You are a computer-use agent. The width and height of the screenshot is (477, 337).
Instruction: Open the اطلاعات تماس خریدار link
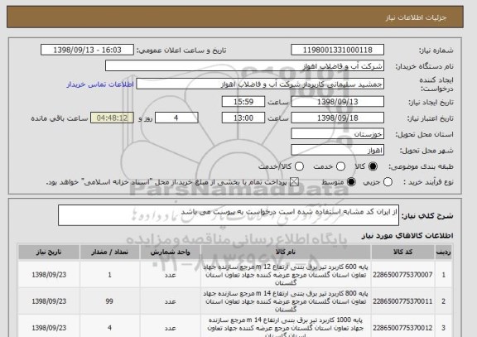pyautogui.click(x=100, y=84)
